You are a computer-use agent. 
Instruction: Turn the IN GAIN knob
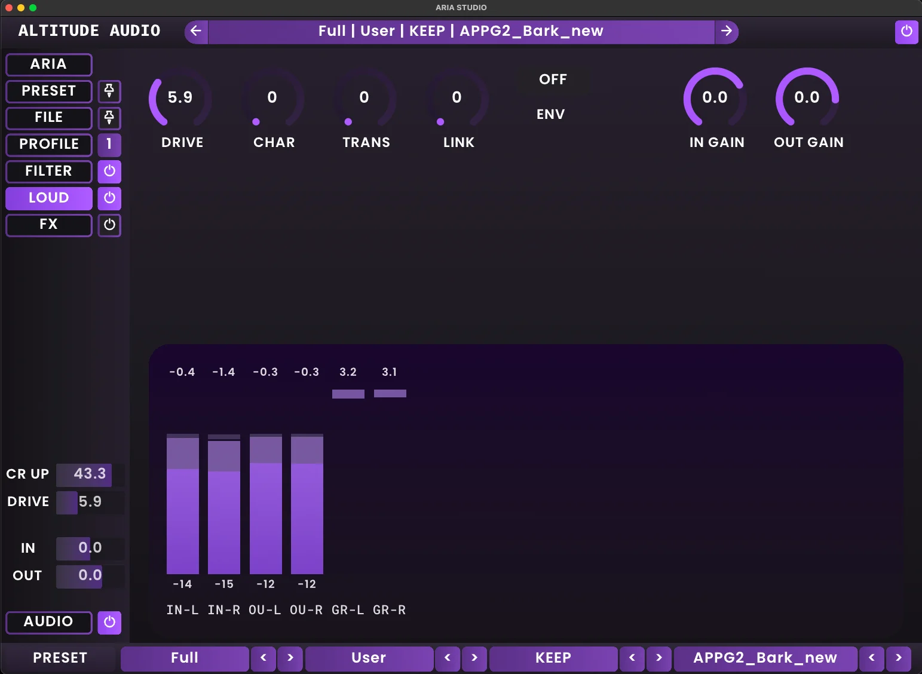click(x=715, y=97)
